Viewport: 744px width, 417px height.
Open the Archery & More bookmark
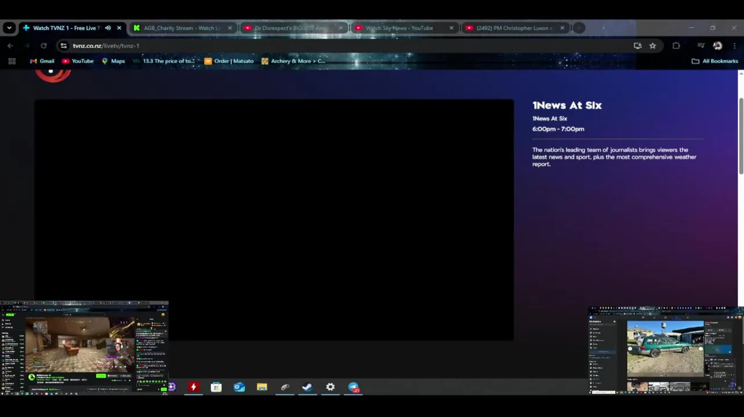click(293, 61)
